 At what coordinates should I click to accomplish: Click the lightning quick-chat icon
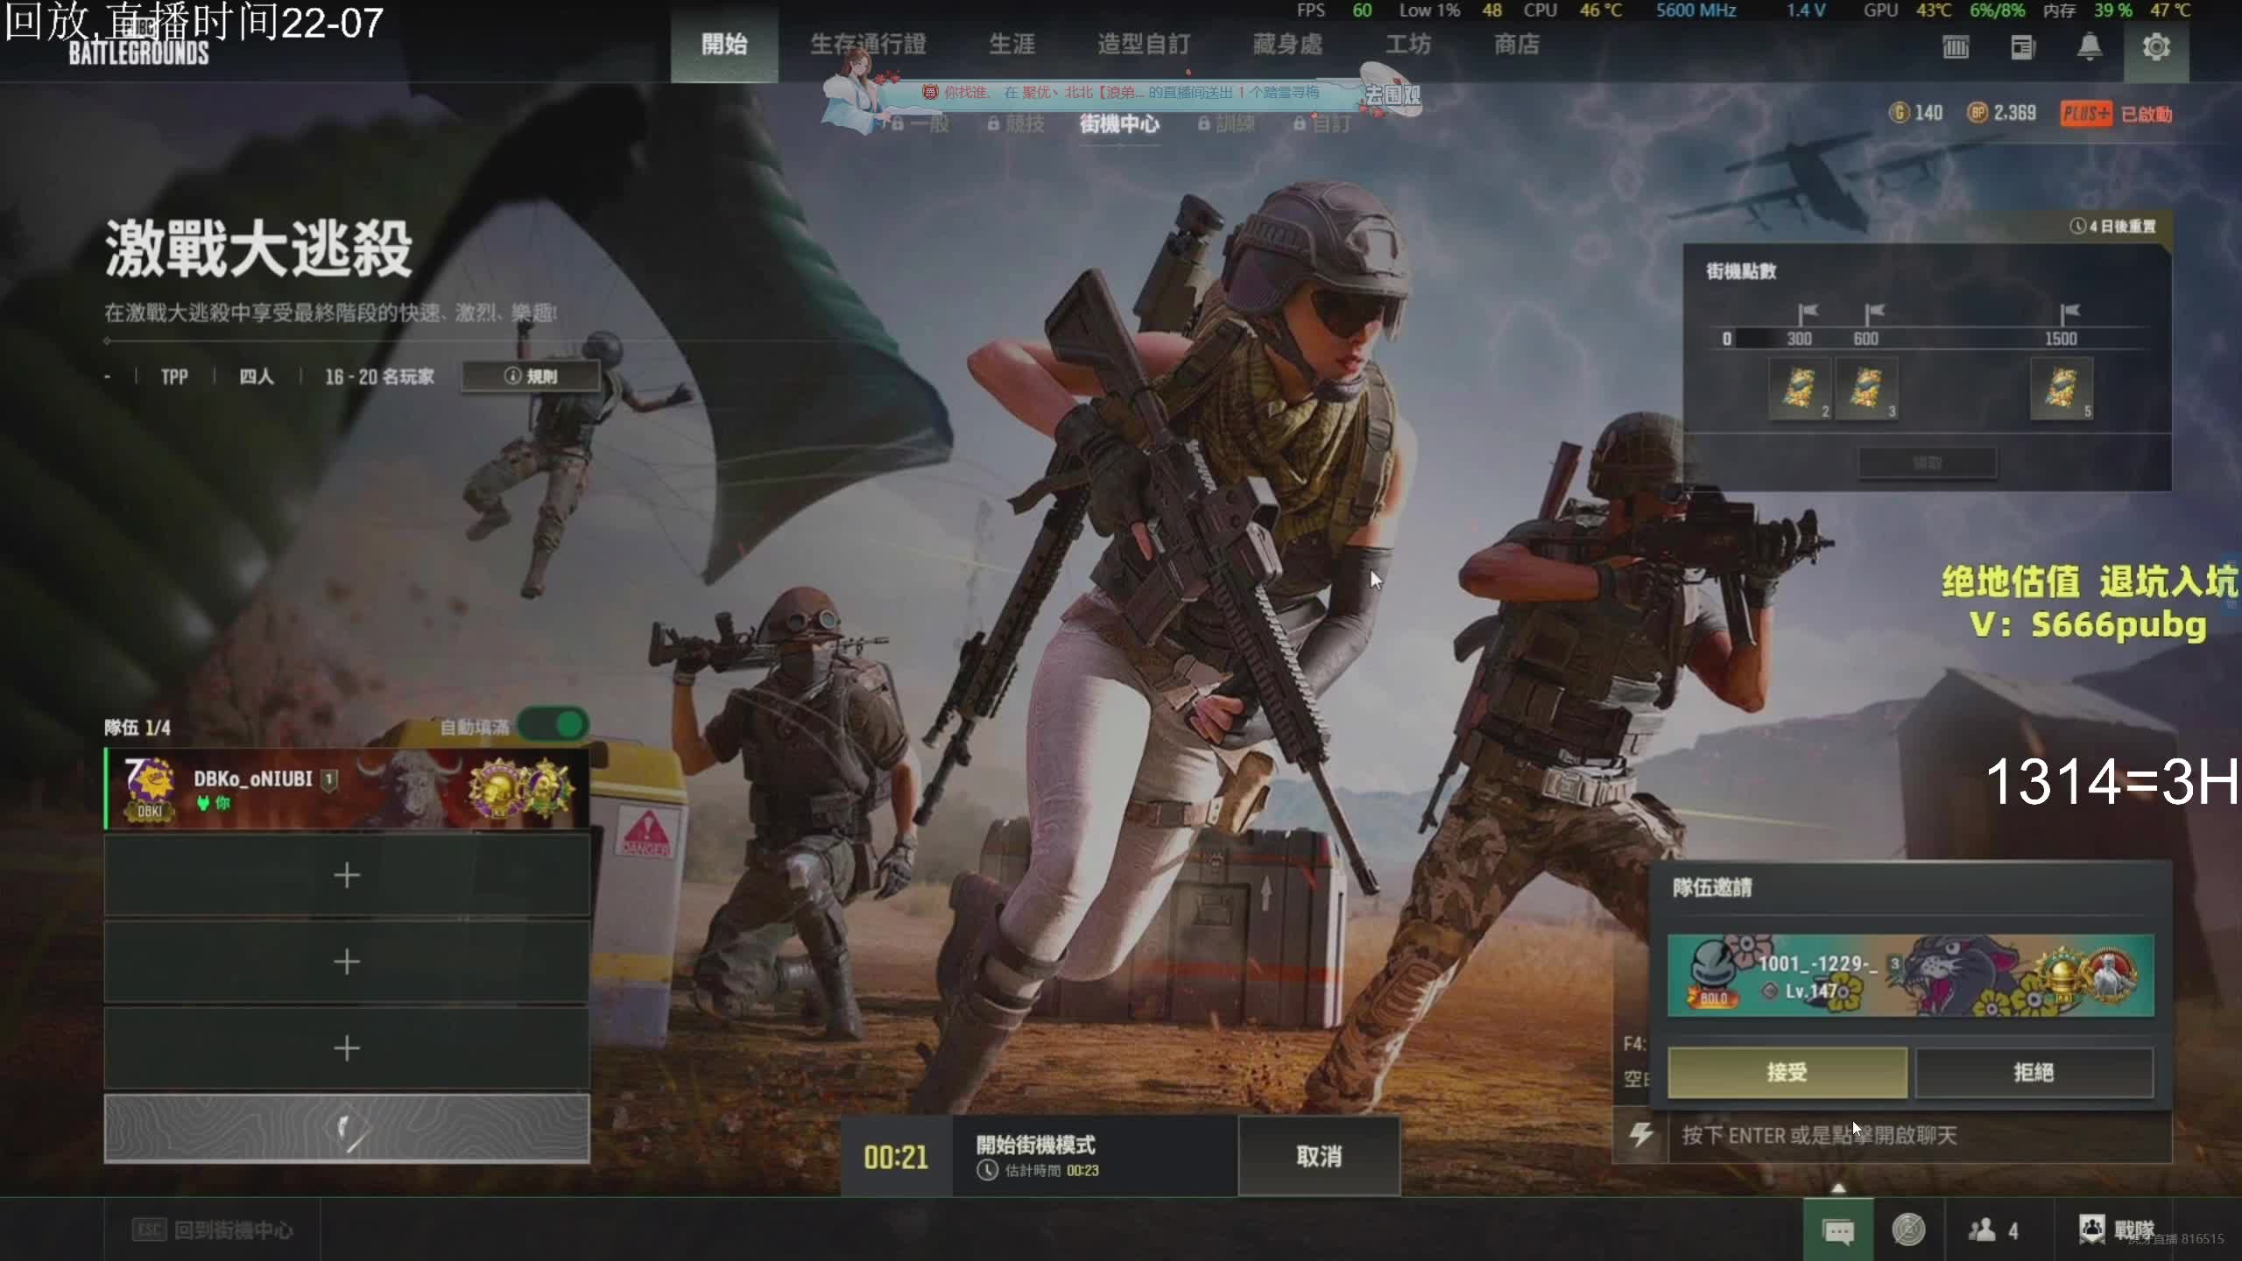click(x=1640, y=1135)
